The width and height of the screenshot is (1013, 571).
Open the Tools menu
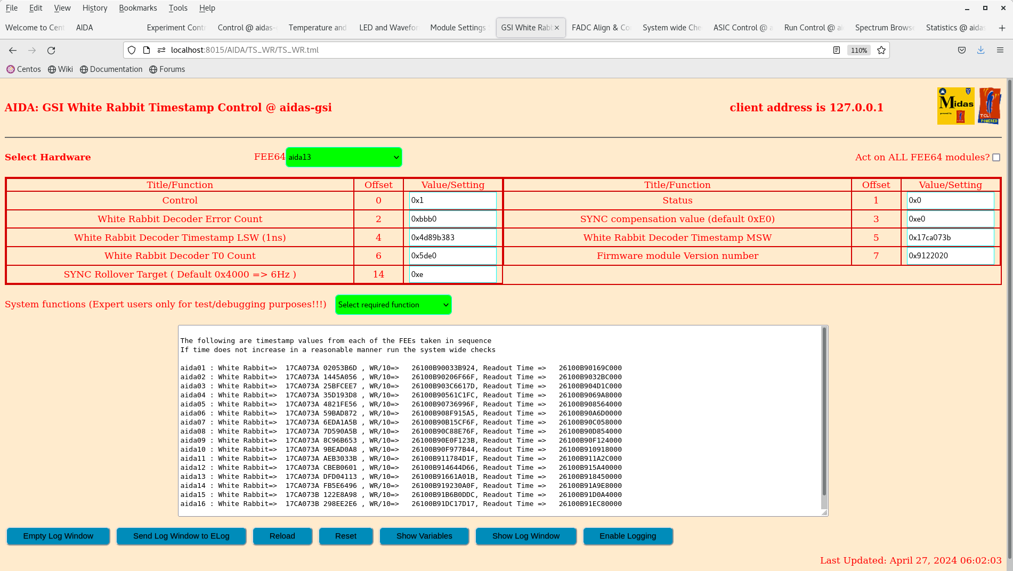pos(178,8)
